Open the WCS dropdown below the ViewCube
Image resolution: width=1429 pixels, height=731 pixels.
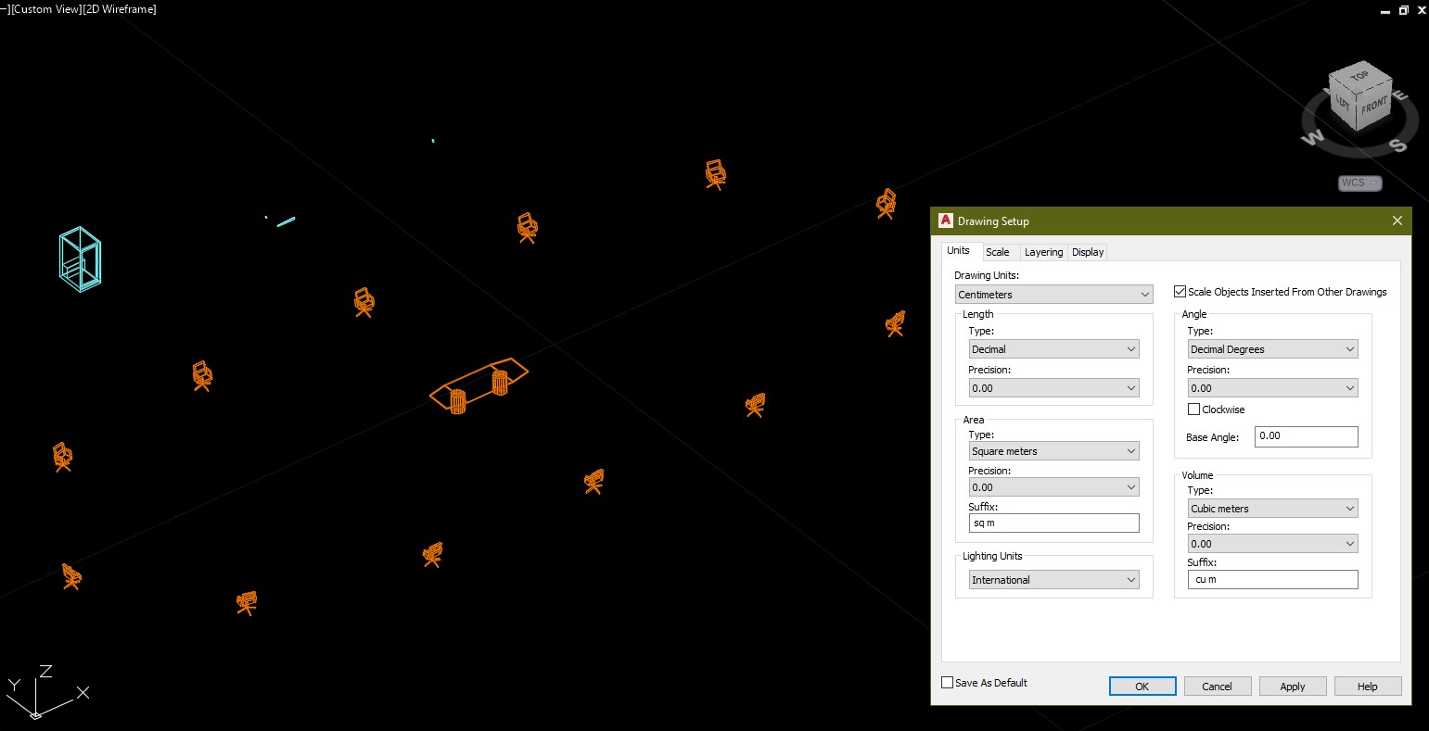pos(1359,183)
